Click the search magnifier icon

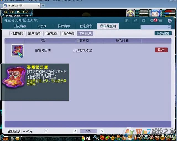click(169, 27)
